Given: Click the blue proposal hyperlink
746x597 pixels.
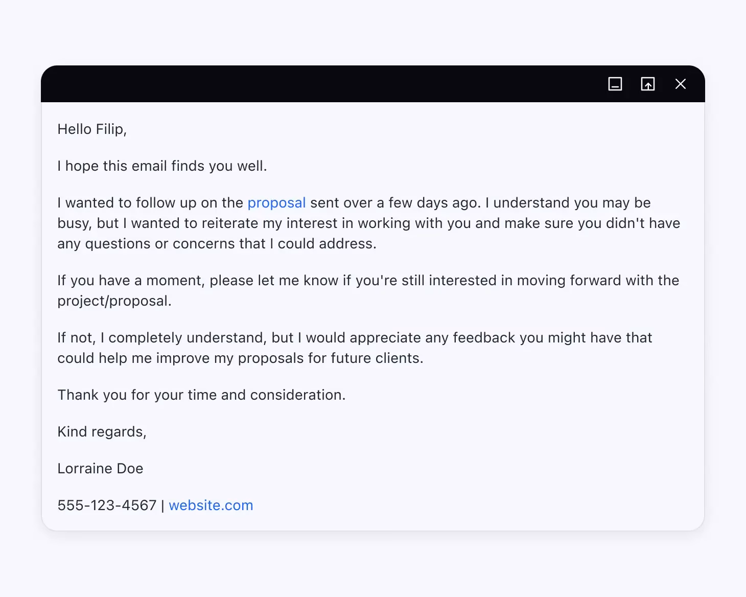Looking at the screenshot, I should pos(276,203).
